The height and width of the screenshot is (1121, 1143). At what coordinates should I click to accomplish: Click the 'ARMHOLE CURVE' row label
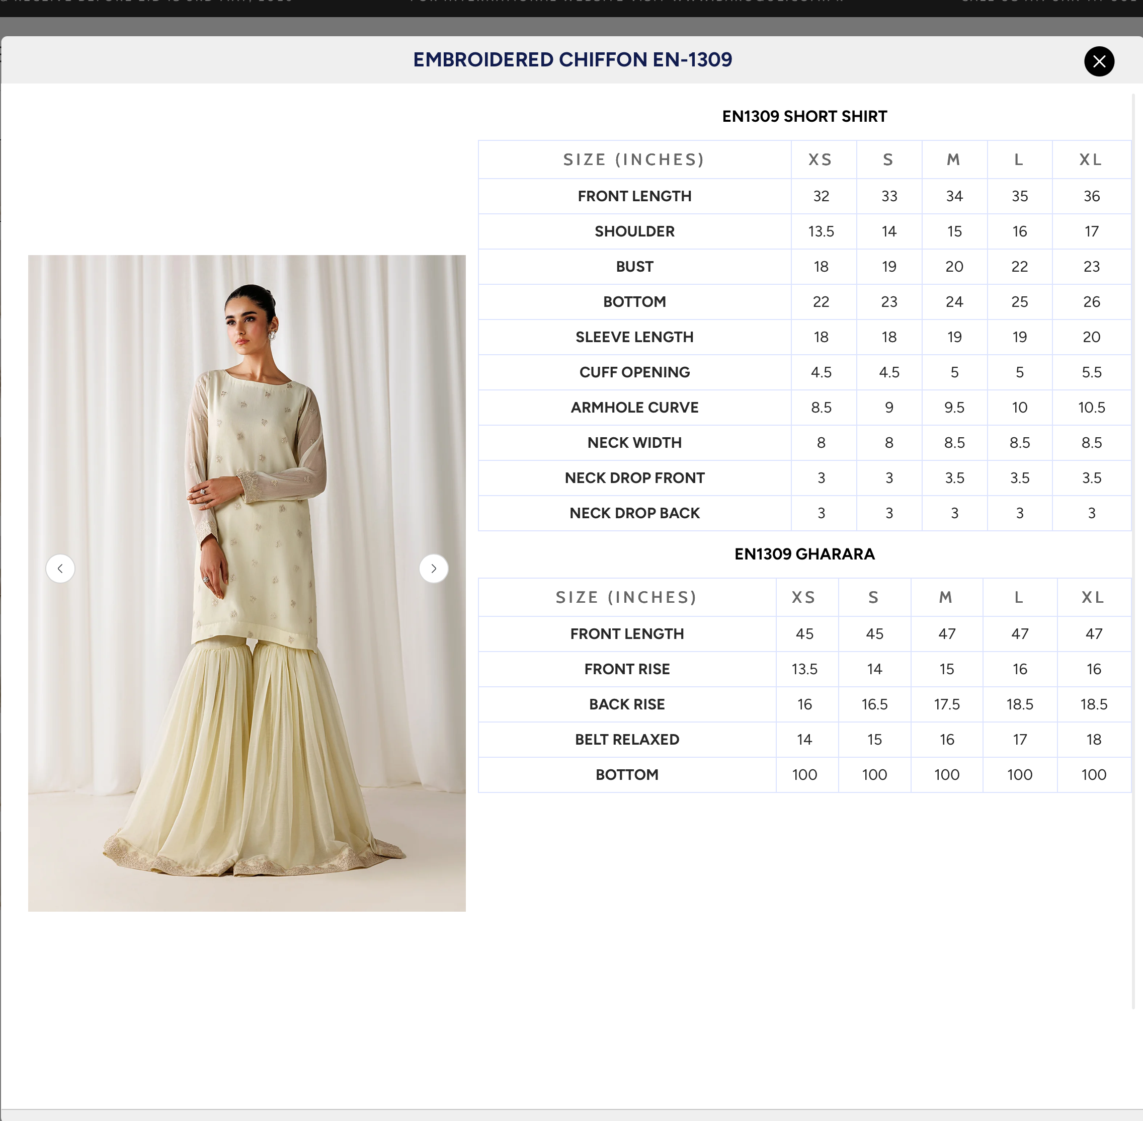click(x=634, y=408)
